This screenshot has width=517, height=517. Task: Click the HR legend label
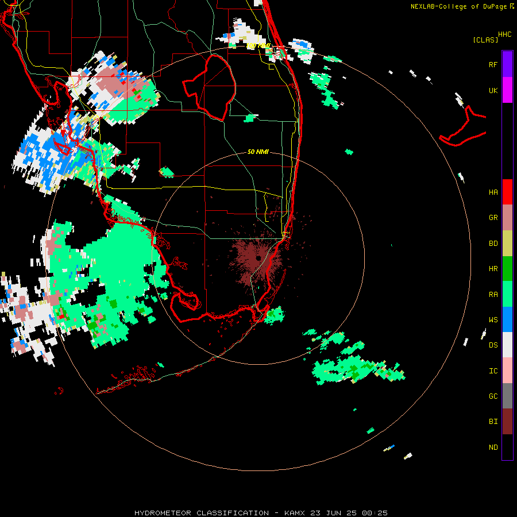(x=493, y=269)
